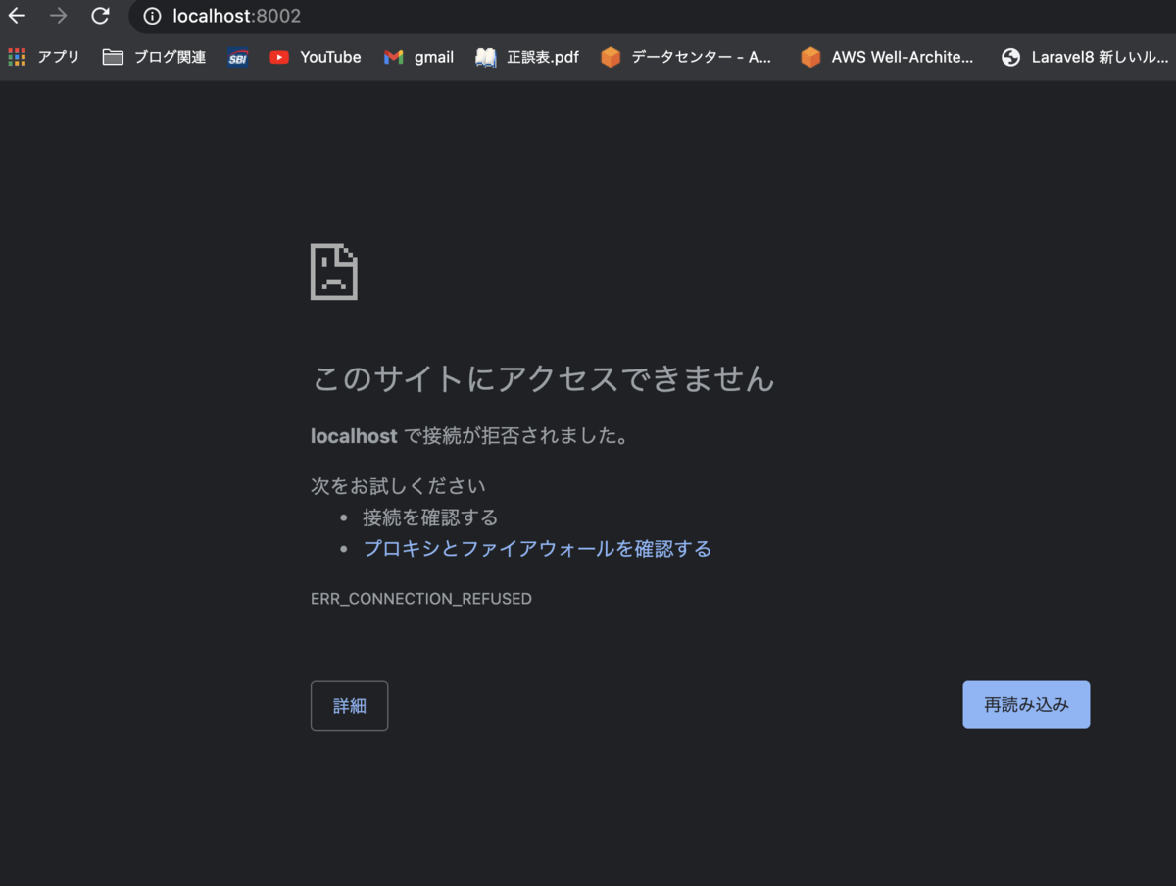
Task: Click the 再読み込み reload button
Action: [x=1026, y=704]
